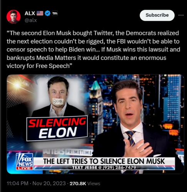Click the Nov 20, 2023 date
Viewport: 187px width, 192px height.
coord(49,184)
